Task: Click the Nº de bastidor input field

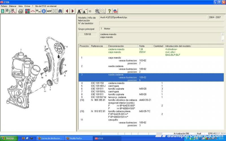Action: pos(162,23)
